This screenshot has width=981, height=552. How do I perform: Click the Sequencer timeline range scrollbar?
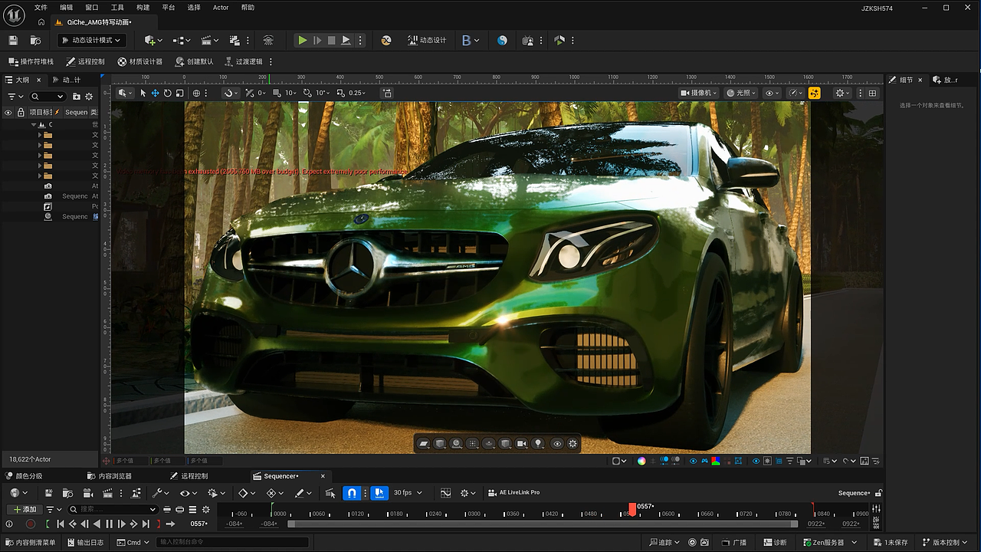coord(543,524)
